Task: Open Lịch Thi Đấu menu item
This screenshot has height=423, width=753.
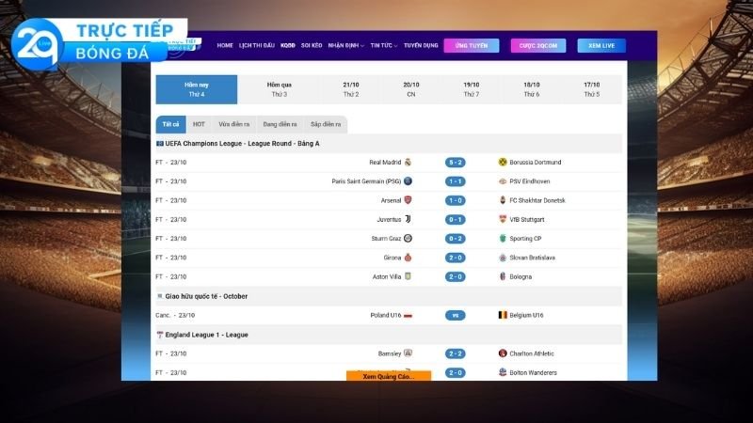Action: (x=256, y=45)
